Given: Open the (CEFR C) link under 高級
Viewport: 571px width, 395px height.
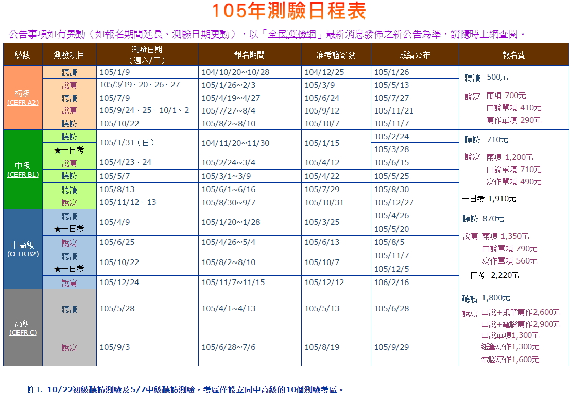Looking at the screenshot, I should point(23,332).
